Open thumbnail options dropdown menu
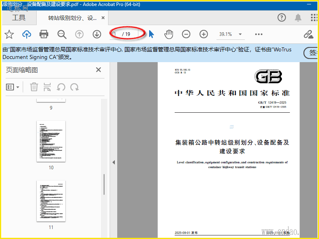Screen dimensions: 319x239 12,87
